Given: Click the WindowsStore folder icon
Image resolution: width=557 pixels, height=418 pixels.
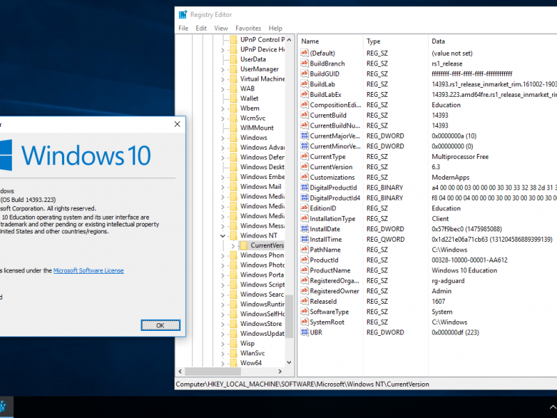Looking at the screenshot, I should tap(233, 324).
